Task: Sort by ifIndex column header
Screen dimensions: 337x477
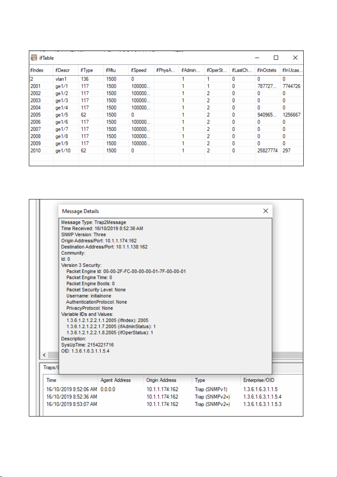Action: point(41,70)
